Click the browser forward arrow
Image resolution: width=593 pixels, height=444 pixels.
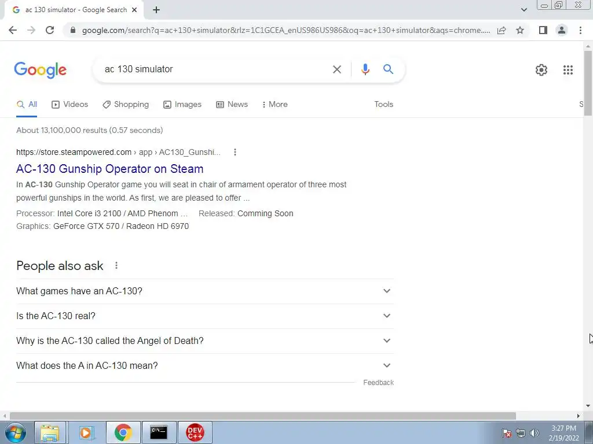(31, 30)
